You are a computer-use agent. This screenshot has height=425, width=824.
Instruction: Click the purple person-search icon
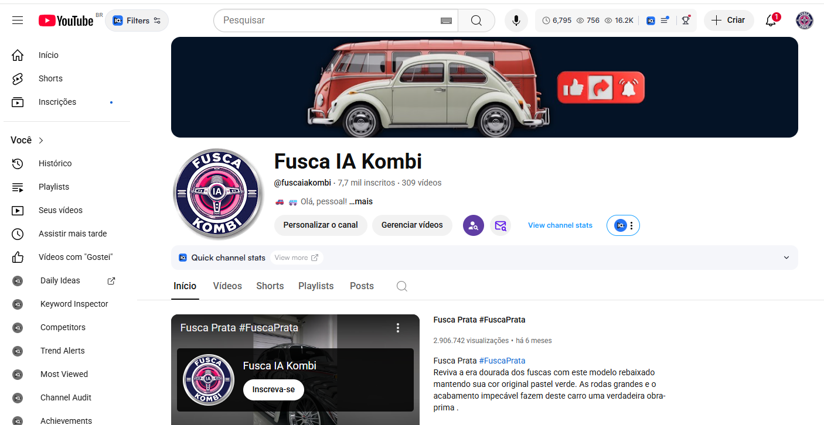[474, 225]
